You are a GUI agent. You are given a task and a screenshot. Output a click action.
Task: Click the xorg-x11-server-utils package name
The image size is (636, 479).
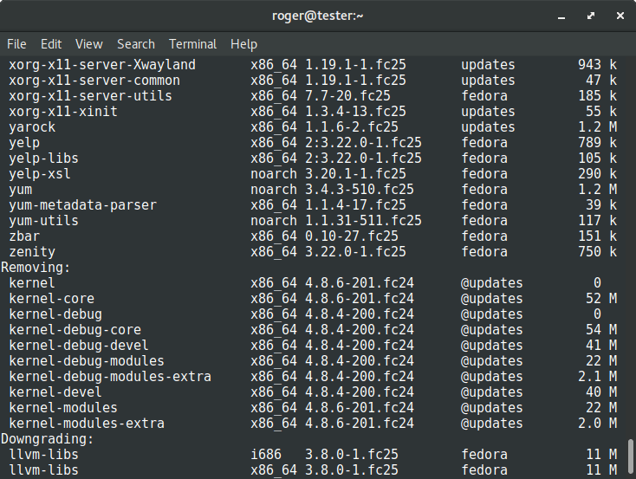coord(90,96)
